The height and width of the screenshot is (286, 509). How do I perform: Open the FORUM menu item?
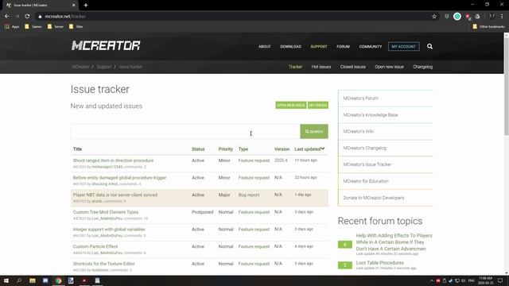[343, 47]
